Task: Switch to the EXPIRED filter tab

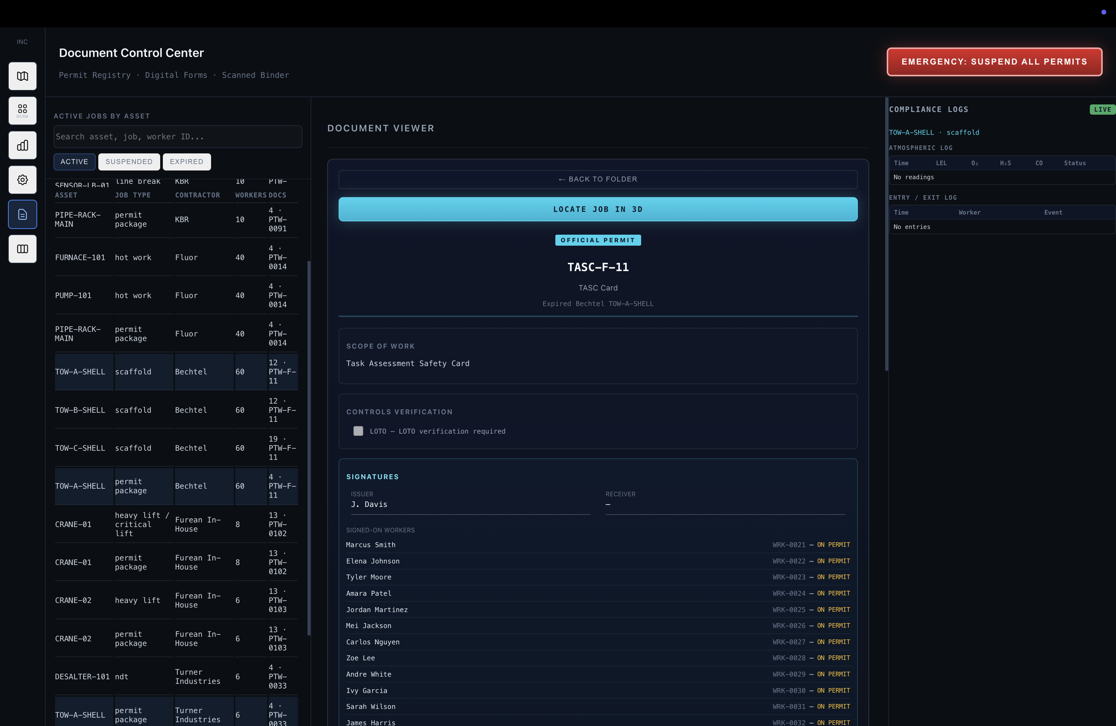Action: click(x=187, y=162)
